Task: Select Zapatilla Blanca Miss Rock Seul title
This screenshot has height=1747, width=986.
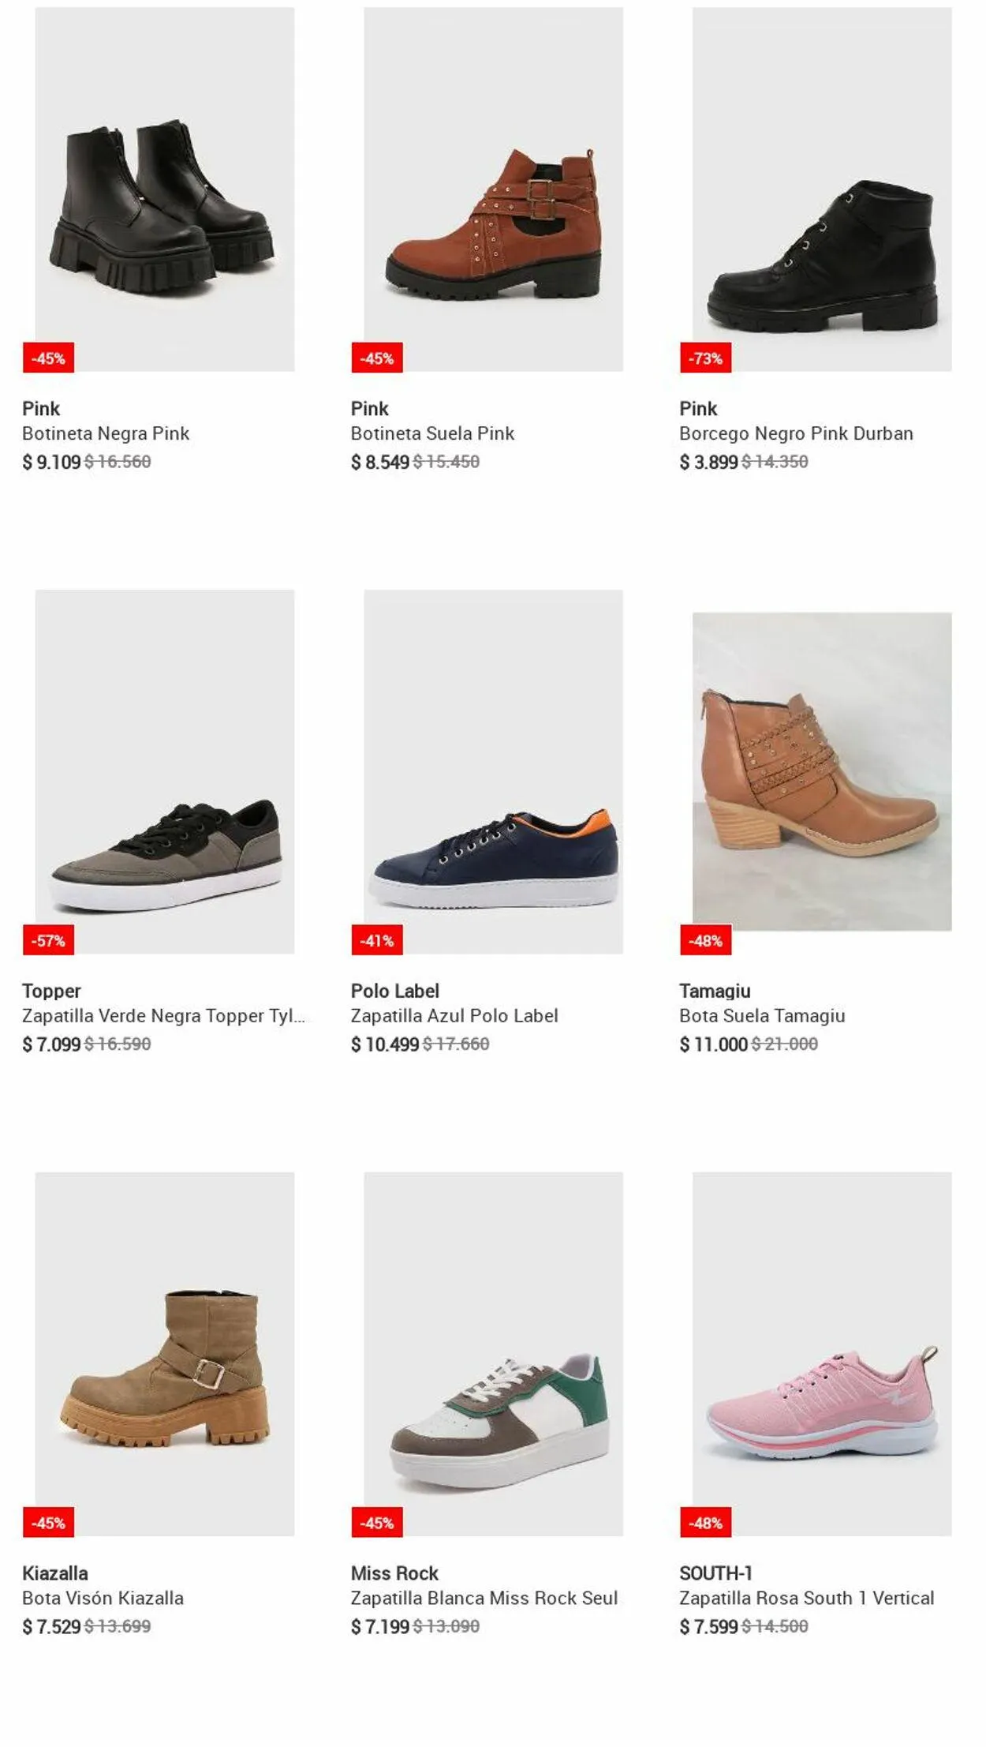Action: click(x=484, y=1598)
